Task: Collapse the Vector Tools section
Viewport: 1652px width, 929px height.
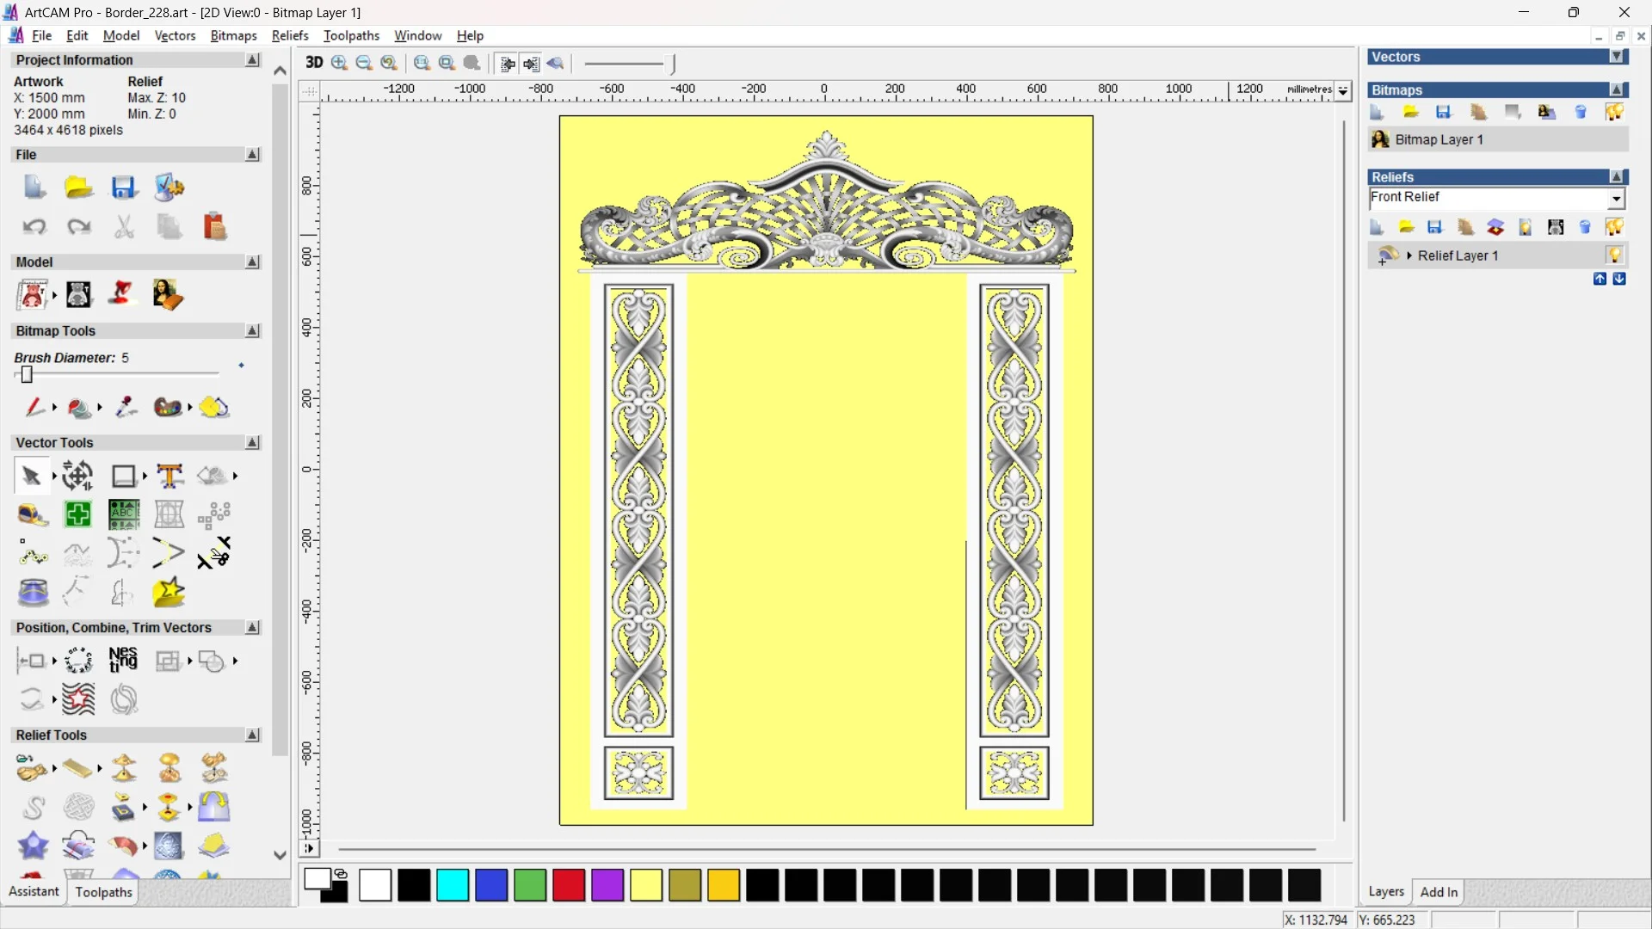Action: pos(252,442)
